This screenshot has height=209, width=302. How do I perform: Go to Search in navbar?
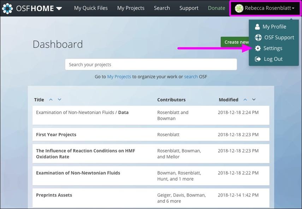coord(162,8)
